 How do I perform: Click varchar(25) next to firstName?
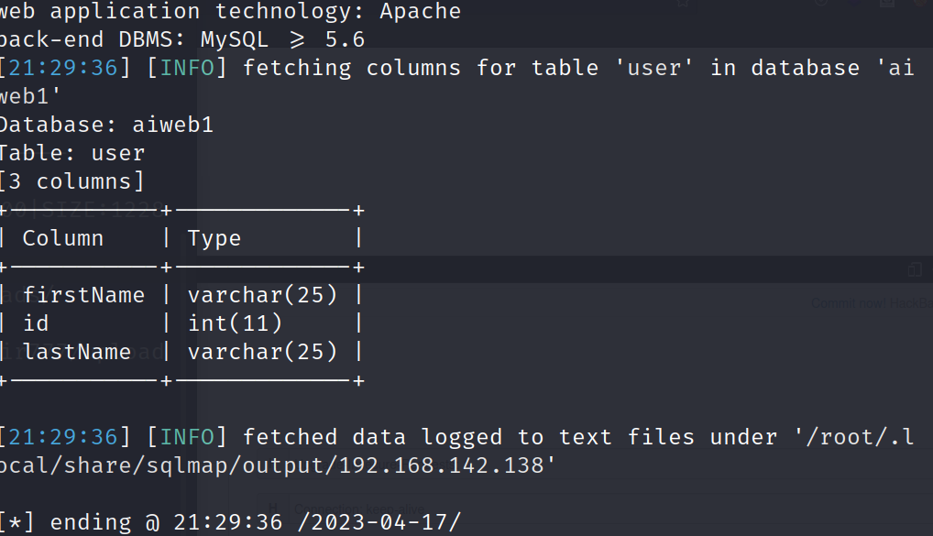(262, 295)
